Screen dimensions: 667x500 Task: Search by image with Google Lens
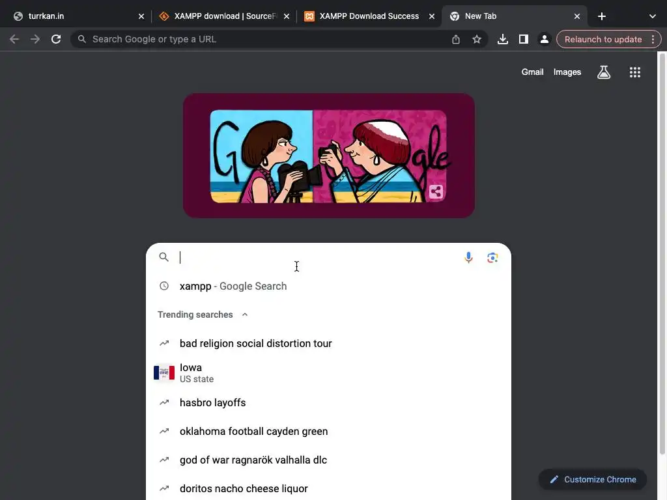click(492, 258)
